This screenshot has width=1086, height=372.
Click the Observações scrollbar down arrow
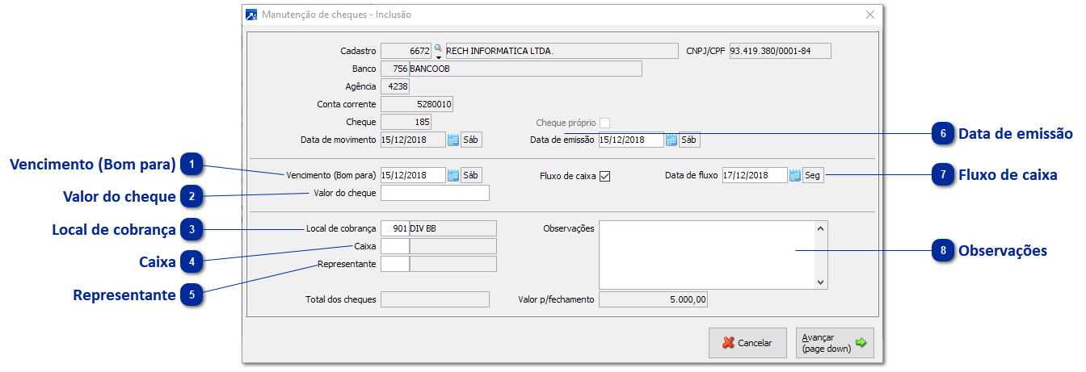pos(821,282)
